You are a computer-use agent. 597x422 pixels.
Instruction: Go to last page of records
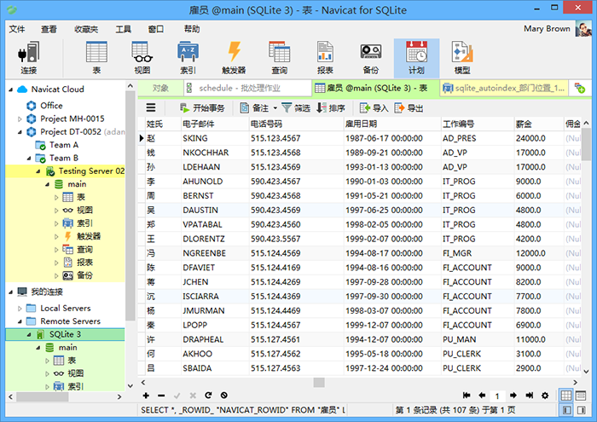click(x=530, y=396)
